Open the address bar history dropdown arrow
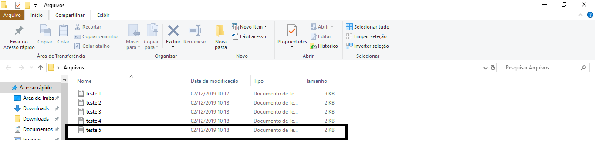 tap(486, 68)
